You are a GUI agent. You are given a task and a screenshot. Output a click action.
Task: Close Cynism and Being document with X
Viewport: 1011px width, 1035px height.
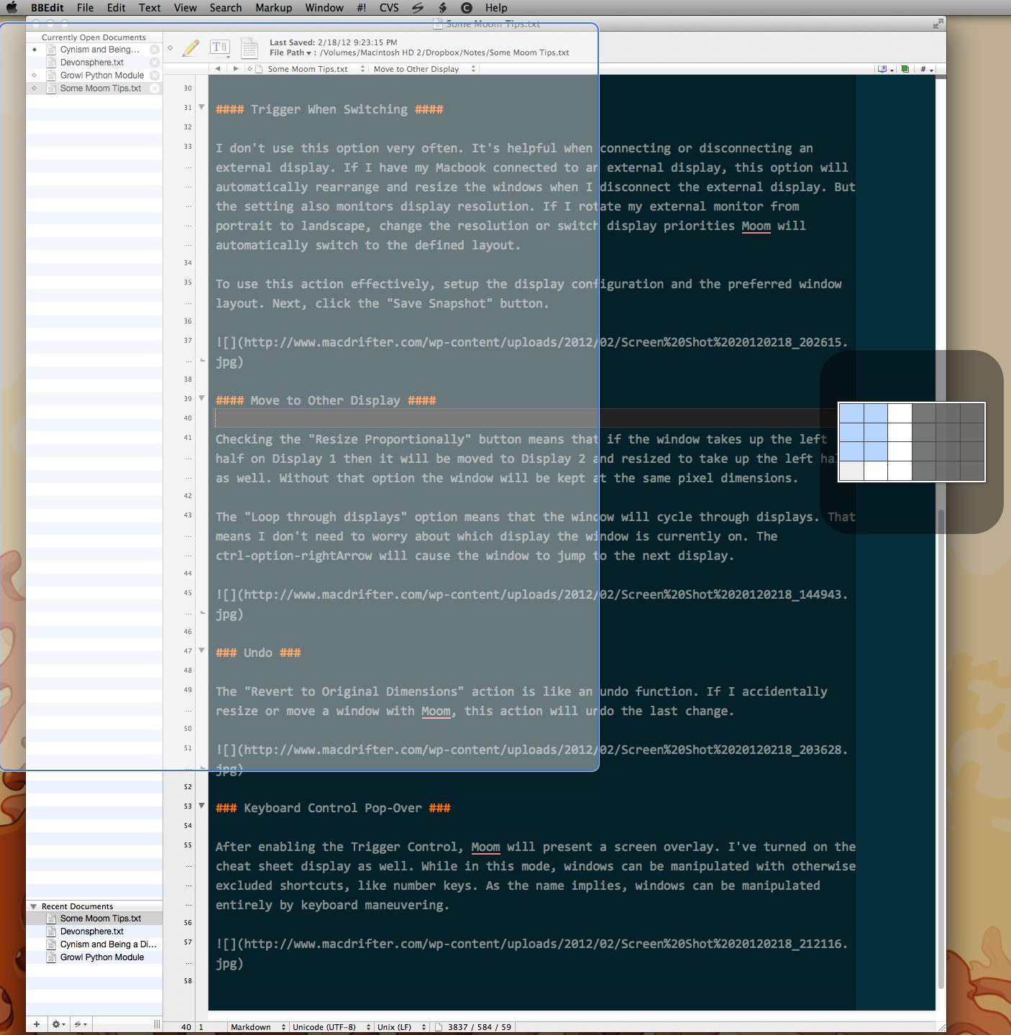(154, 50)
